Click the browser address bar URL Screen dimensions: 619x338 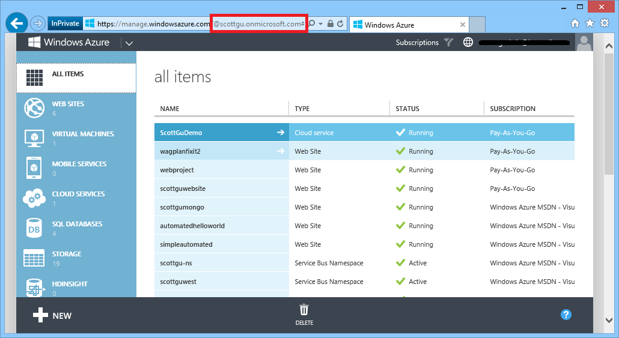[201, 23]
